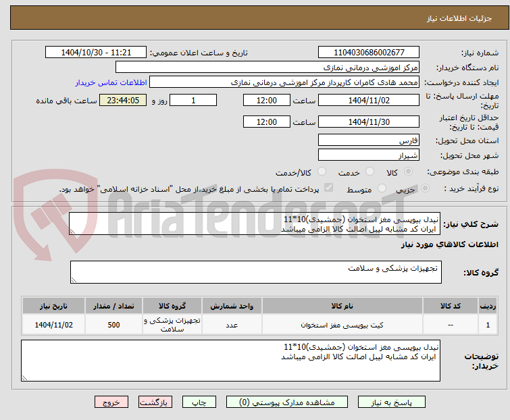510x420 pixels.
Task: Select the جزیی purchase type radio
Action: click(425, 188)
